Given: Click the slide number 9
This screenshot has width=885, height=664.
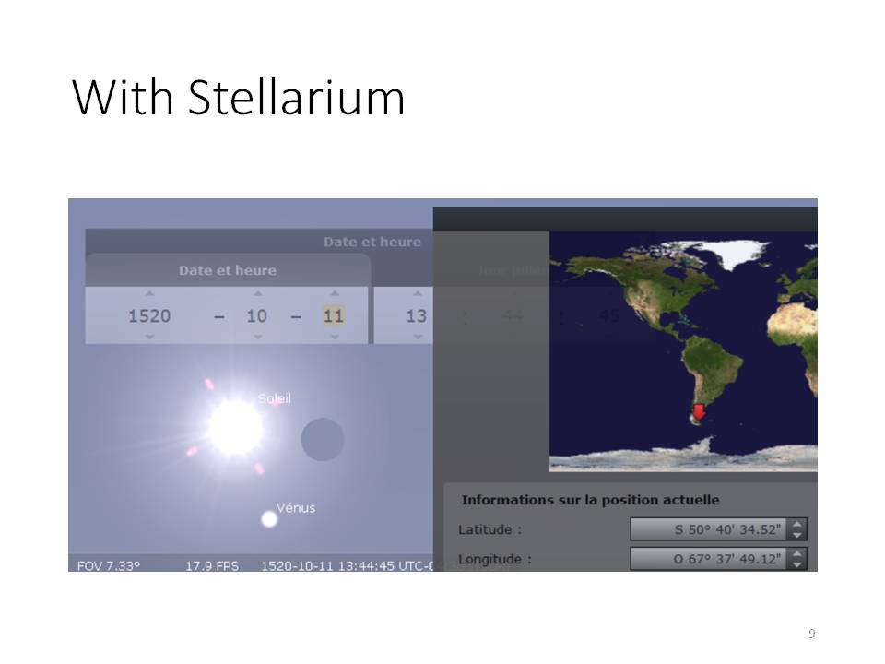Looking at the screenshot, I should [x=812, y=634].
